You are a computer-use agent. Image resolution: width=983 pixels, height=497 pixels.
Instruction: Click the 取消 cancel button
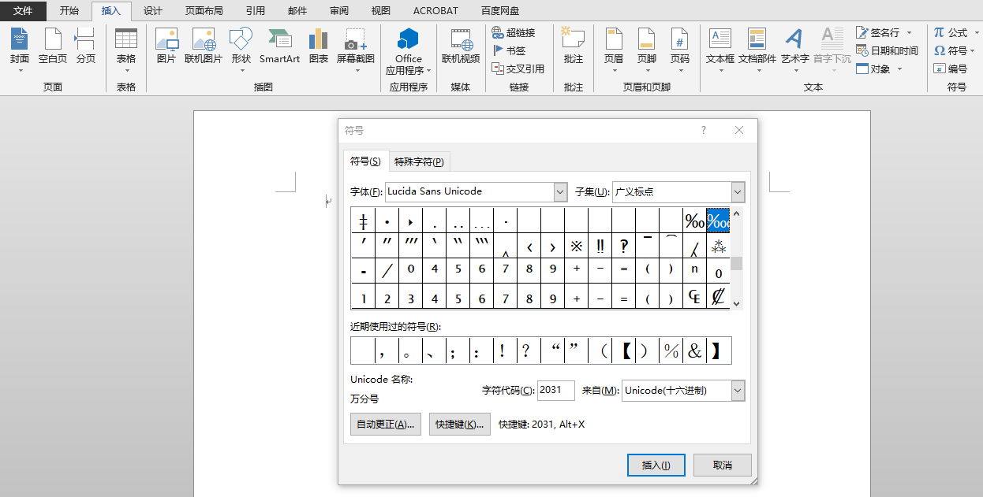click(723, 465)
